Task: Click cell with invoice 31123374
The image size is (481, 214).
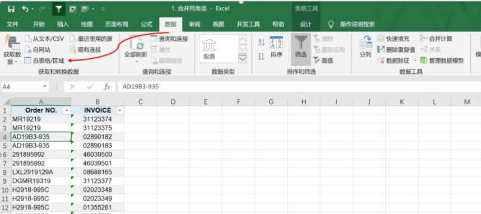Action: coord(98,119)
